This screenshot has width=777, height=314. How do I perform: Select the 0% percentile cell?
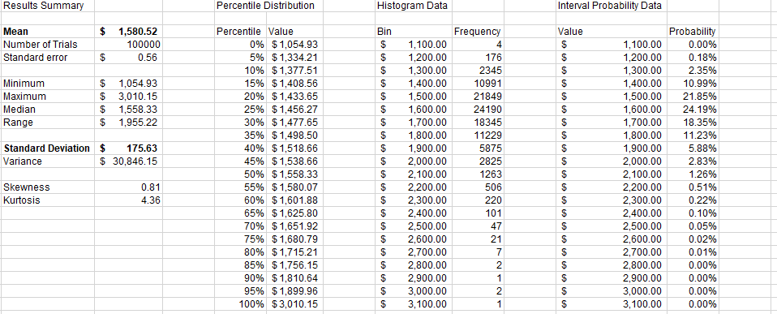240,45
